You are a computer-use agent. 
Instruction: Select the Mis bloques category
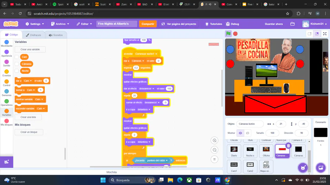7,122
